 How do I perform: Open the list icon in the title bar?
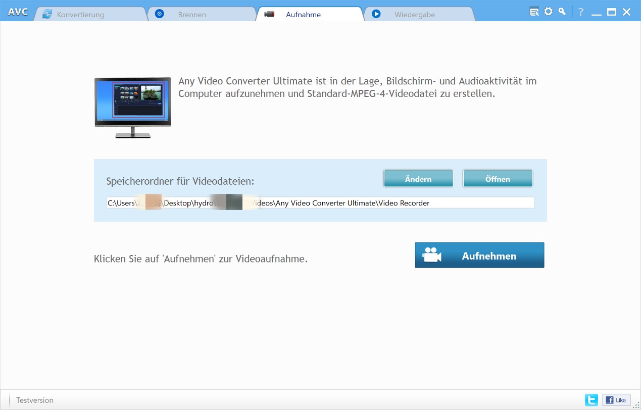coord(534,12)
